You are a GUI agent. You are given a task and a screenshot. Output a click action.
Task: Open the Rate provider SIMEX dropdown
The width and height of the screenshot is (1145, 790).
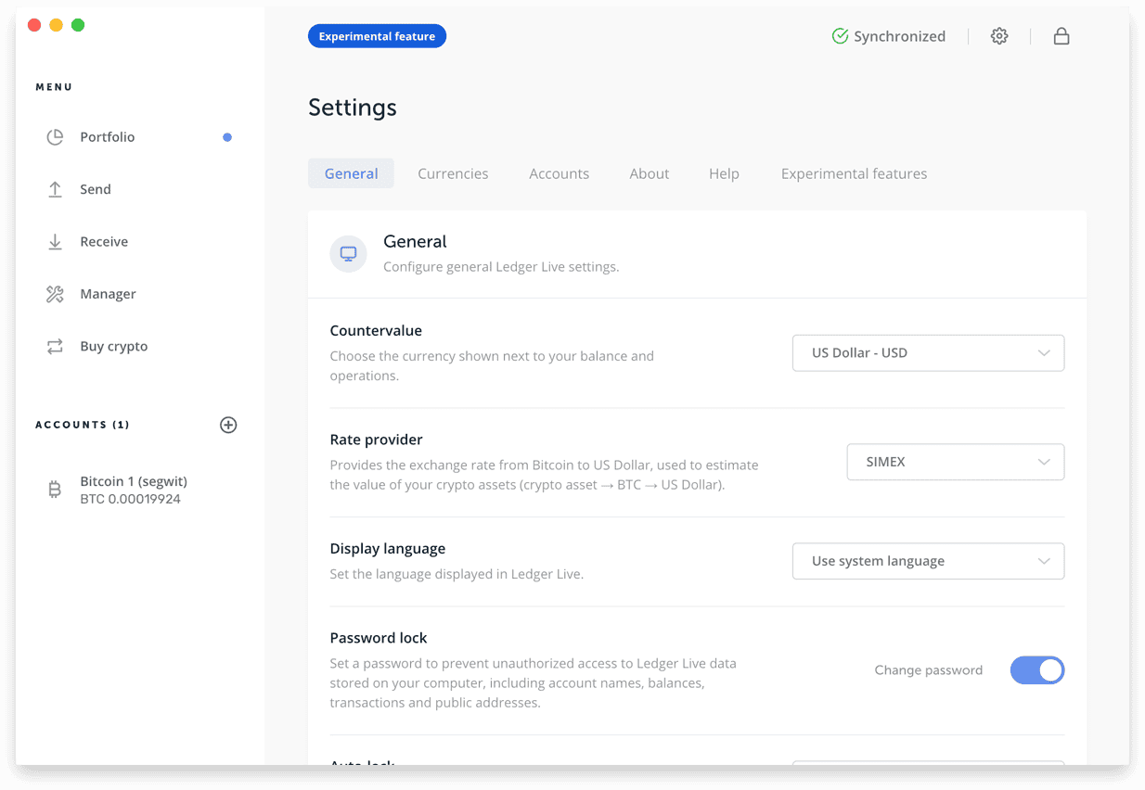pyautogui.click(x=956, y=462)
